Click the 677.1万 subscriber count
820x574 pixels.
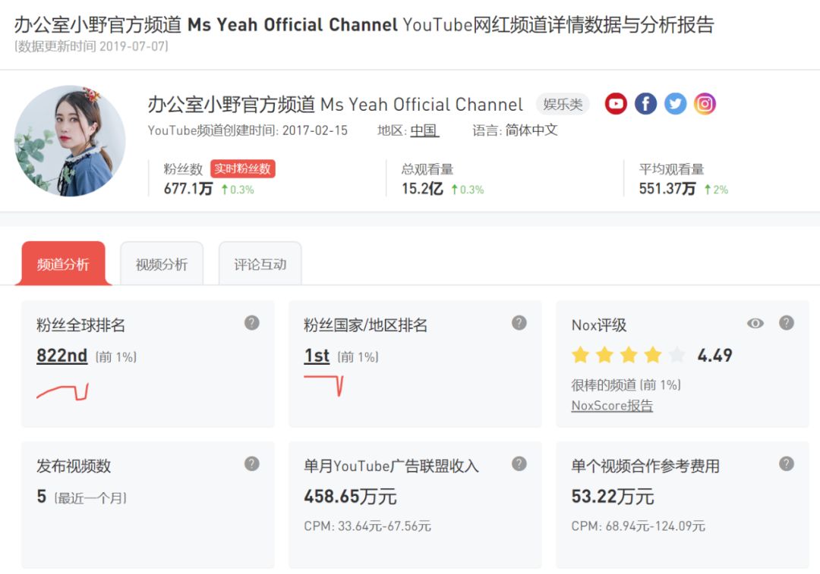click(x=188, y=189)
